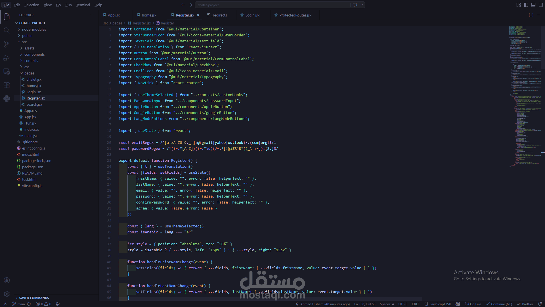Click the Copilot status icon in the status bar

(458, 304)
